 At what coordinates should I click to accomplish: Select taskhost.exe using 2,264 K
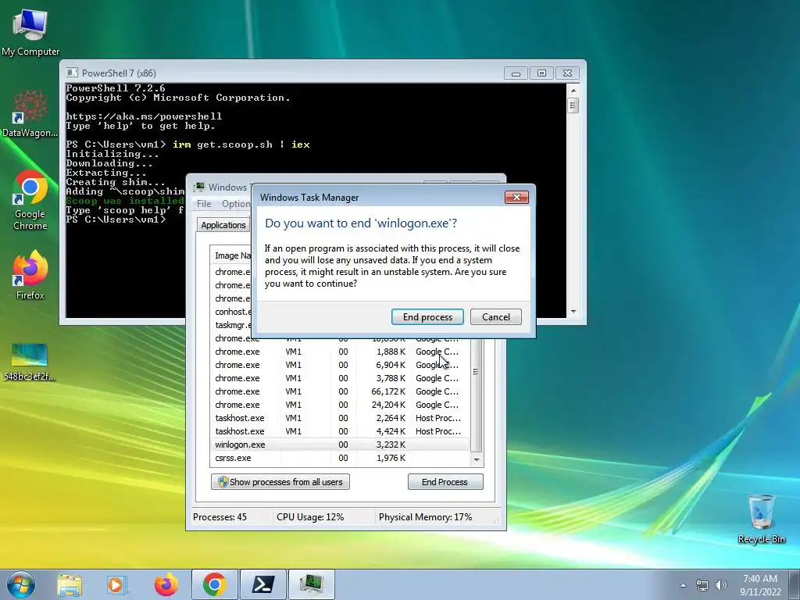click(340, 418)
